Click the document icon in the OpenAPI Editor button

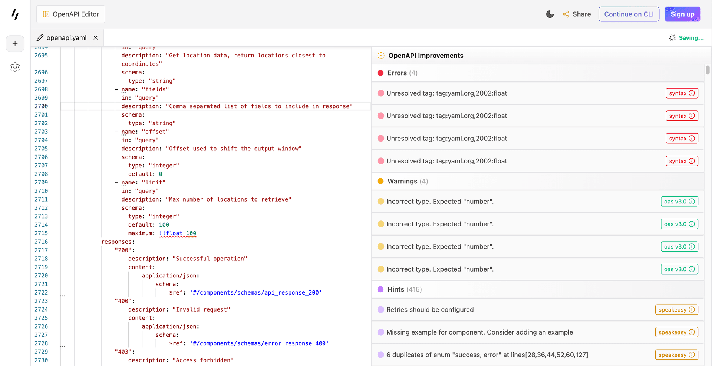(x=46, y=14)
